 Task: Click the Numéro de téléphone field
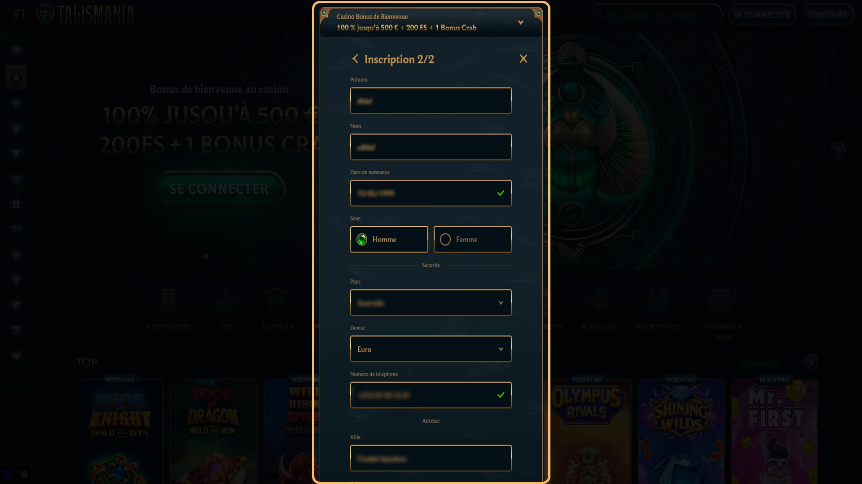pos(431,395)
